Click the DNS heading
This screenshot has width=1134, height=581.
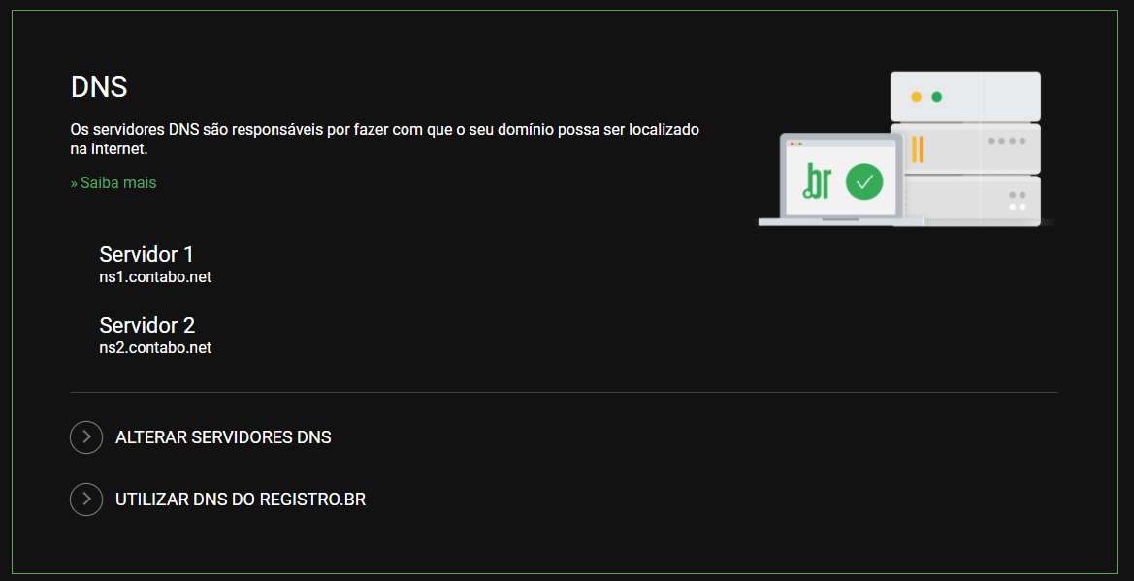tap(99, 87)
